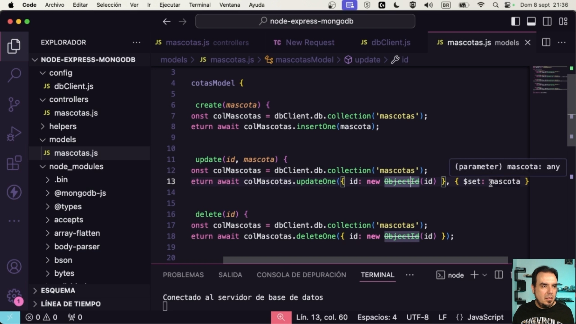Click the code minimap overview
Image resolution: width=576 pixels, height=324 pixels.
click(550, 80)
